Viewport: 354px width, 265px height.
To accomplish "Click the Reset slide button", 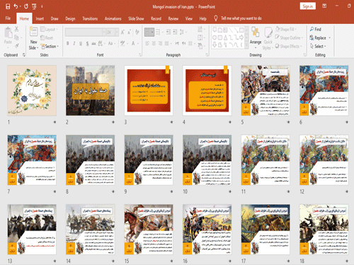I will pos(47,37).
